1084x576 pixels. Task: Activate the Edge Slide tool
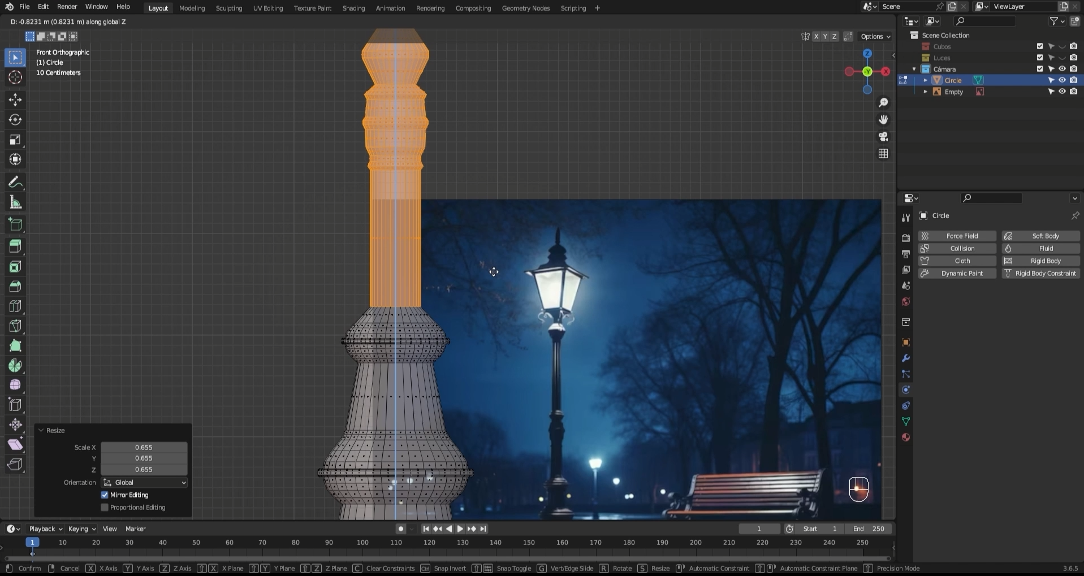[x=15, y=405]
